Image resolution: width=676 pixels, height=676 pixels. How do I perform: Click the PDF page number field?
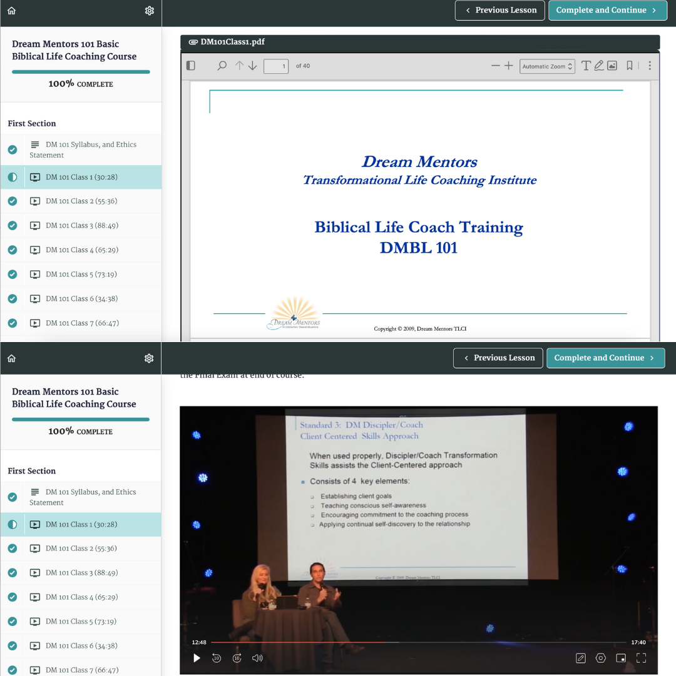tap(276, 66)
